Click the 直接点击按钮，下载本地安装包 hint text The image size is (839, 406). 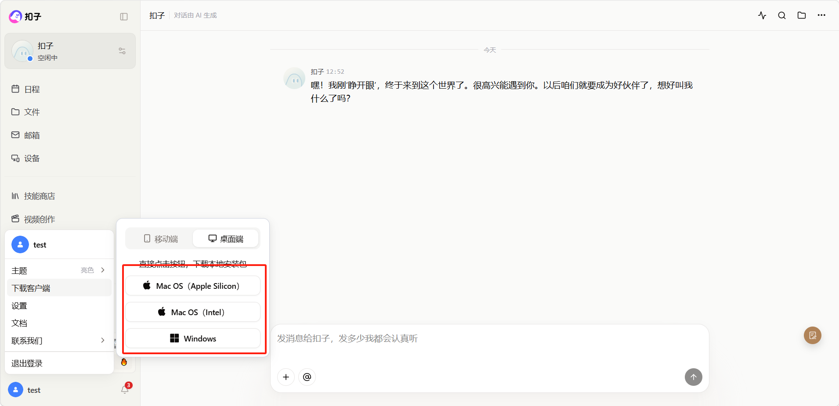point(193,264)
